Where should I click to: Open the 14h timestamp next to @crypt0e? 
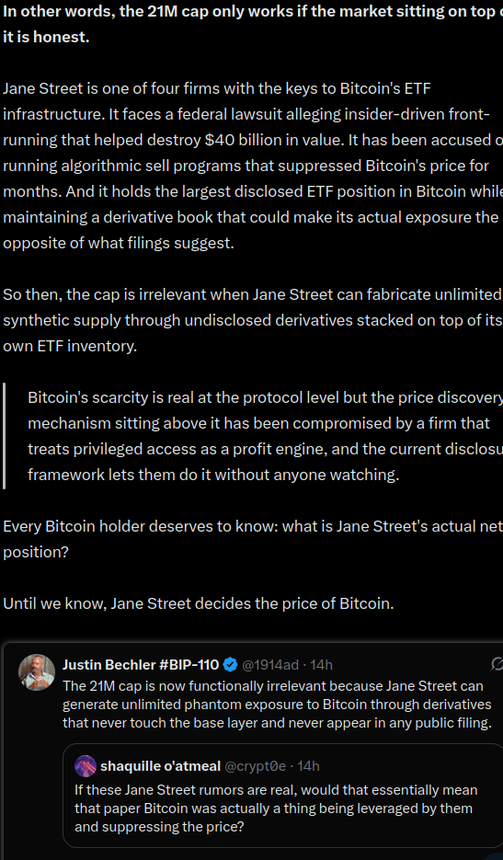point(308,765)
